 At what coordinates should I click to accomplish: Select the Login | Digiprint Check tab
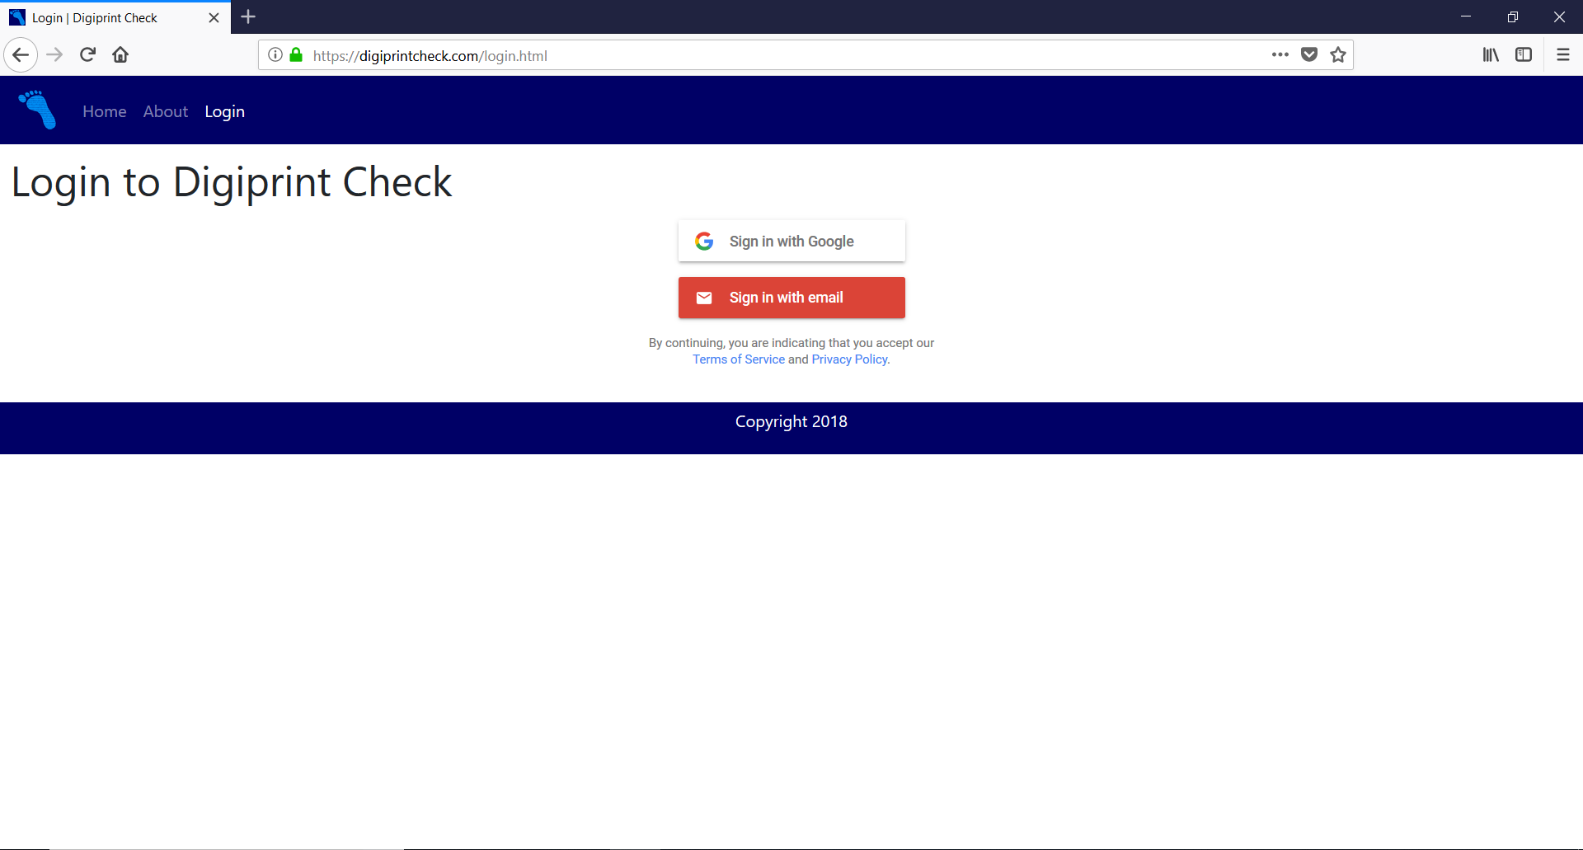pyautogui.click(x=115, y=17)
